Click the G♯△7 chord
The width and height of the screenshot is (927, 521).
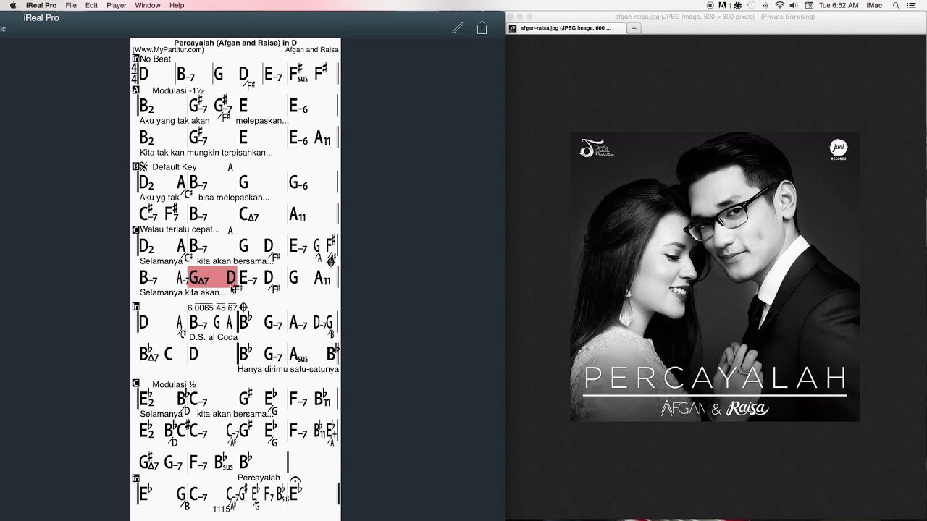pyautogui.click(x=150, y=461)
